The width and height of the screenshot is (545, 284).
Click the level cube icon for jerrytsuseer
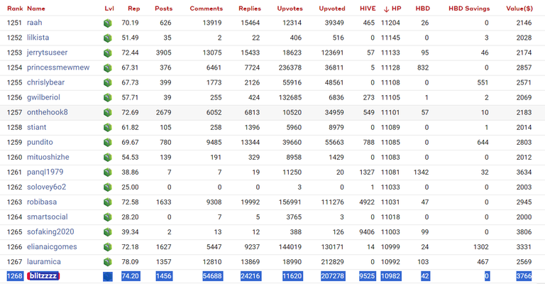tap(108, 53)
